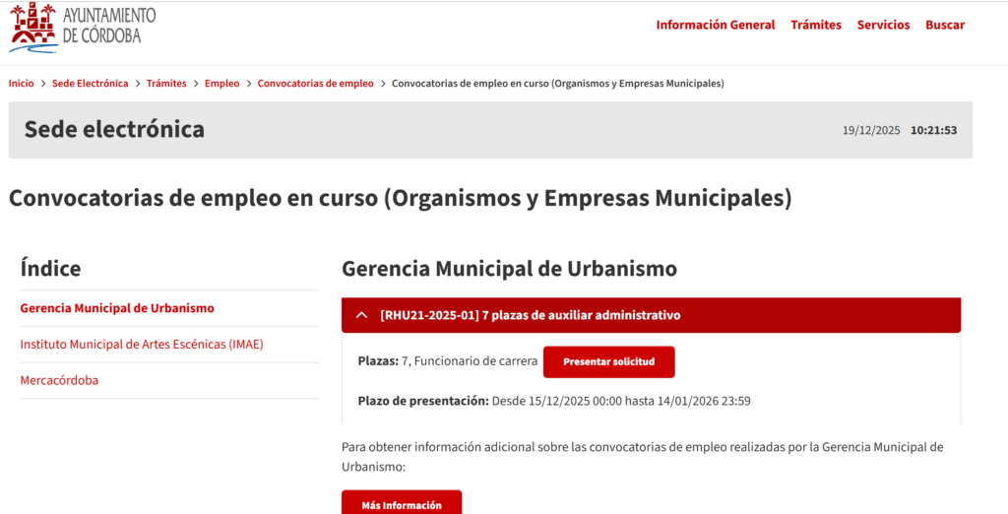This screenshot has height=514, width=1008.
Task: Go back to Convocatorias de empleo breadcrumb
Action: click(x=315, y=84)
